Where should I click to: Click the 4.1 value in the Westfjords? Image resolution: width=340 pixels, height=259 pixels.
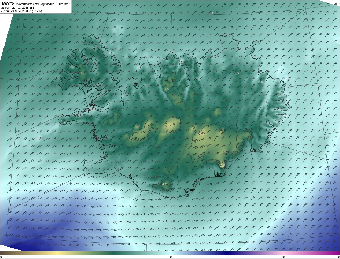pyautogui.click(x=82, y=73)
